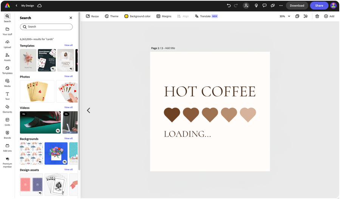Close the Search panel

coord(71,18)
